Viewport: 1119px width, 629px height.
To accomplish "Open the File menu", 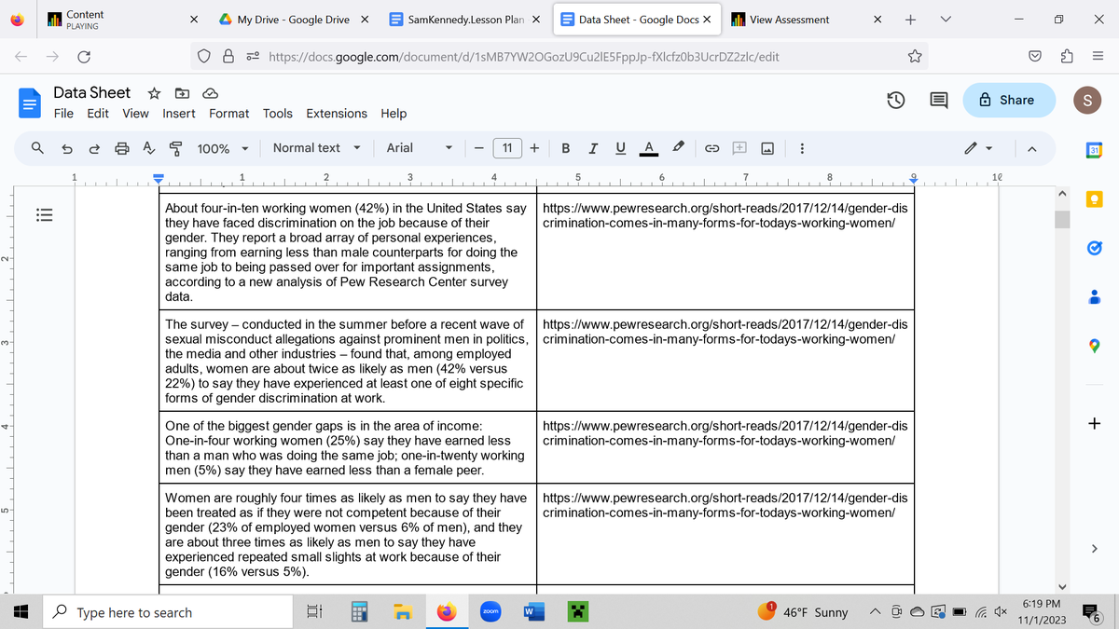I will point(63,113).
